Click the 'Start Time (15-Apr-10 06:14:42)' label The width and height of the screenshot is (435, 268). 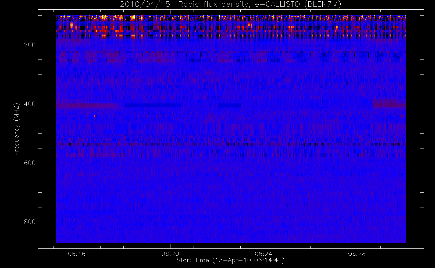point(230,260)
